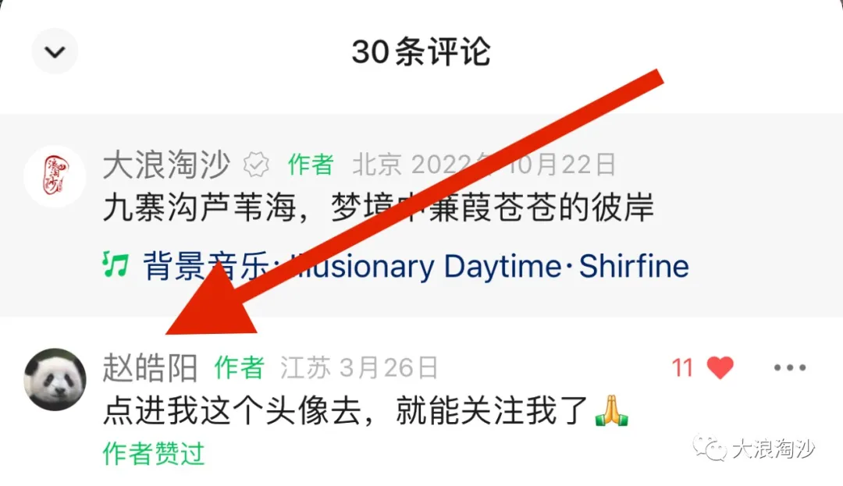Tap the 赵皓阳 username
The width and height of the screenshot is (843, 486).
[150, 368]
